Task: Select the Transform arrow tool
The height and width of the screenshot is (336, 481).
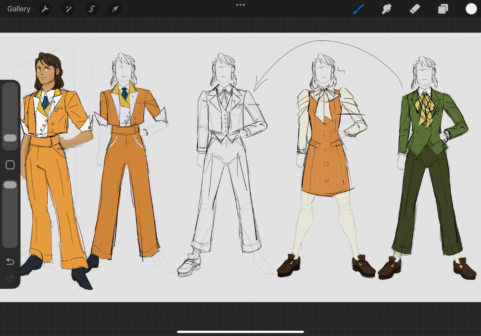Action: coord(114,9)
